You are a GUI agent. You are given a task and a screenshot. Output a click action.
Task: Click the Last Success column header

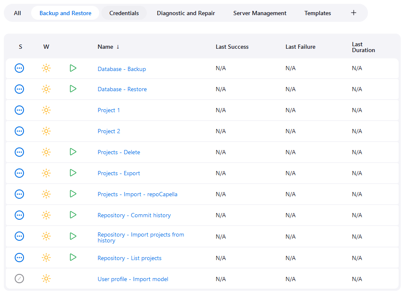pyautogui.click(x=232, y=47)
